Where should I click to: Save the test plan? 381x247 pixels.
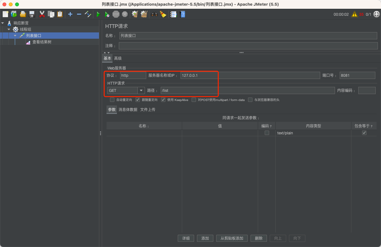(x=31, y=14)
